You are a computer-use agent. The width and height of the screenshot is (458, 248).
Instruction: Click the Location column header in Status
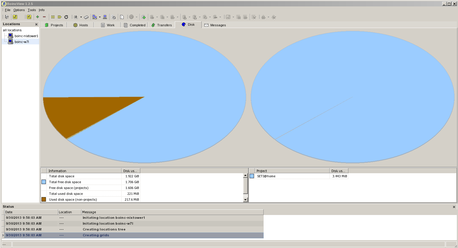[x=70, y=212]
